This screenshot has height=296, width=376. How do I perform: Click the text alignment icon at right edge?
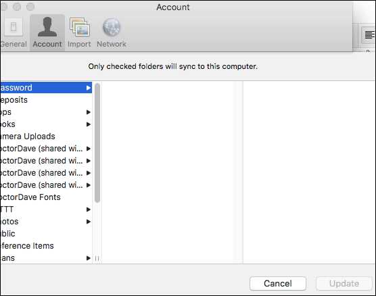click(369, 34)
